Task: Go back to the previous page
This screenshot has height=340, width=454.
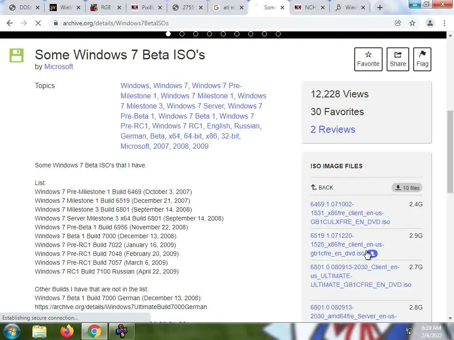Action: (10, 23)
